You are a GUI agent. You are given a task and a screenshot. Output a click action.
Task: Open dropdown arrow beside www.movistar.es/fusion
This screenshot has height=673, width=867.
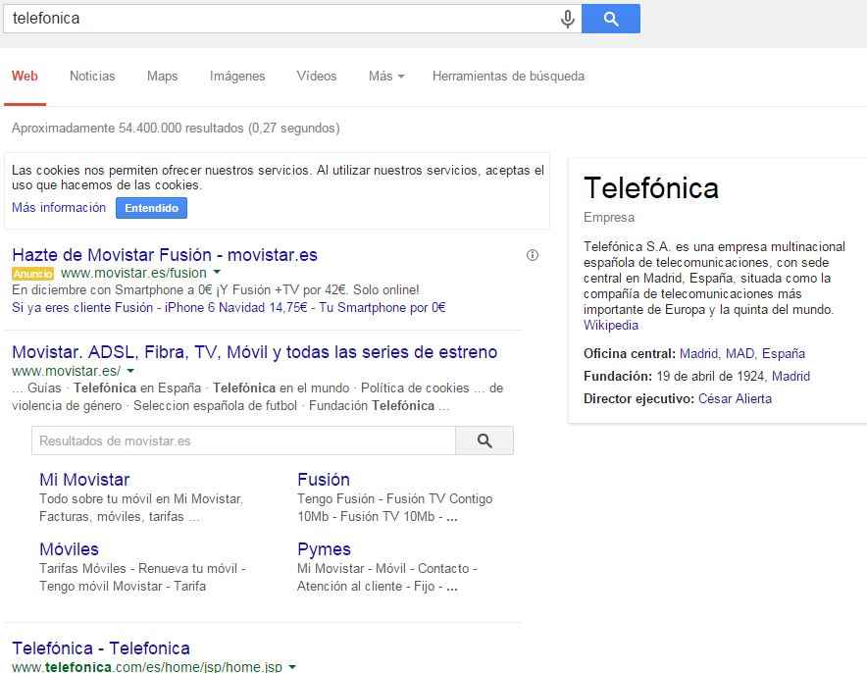tap(217, 272)
